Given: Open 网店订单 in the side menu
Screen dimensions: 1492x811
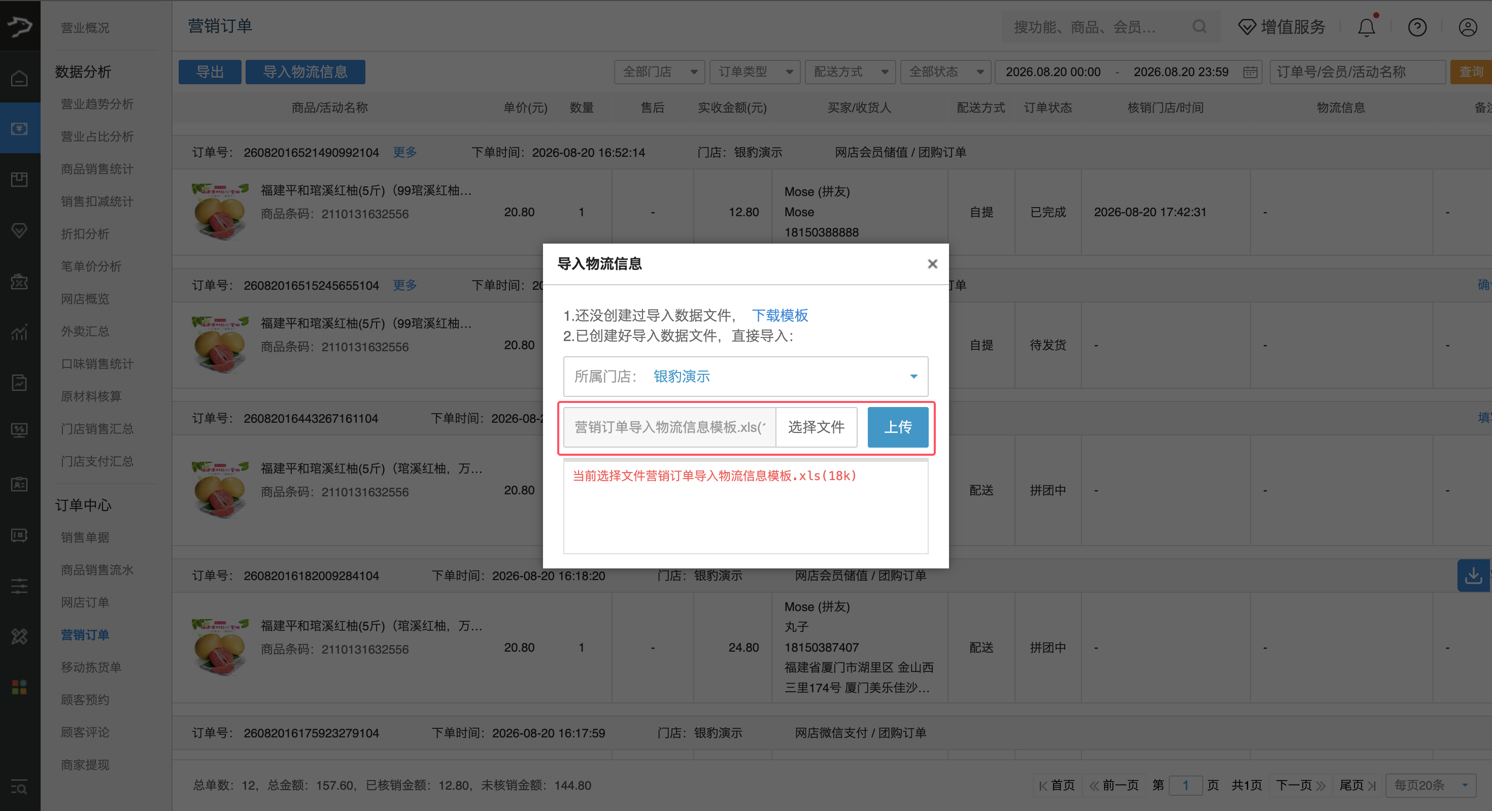Looking at the screenshot, I should pos(85,602).
